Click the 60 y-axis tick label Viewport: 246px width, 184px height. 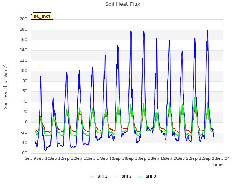click(x=25, y=91)
